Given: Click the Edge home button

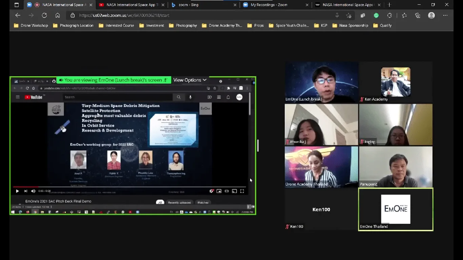Looking at the screenshot, I should pos(58,15).
